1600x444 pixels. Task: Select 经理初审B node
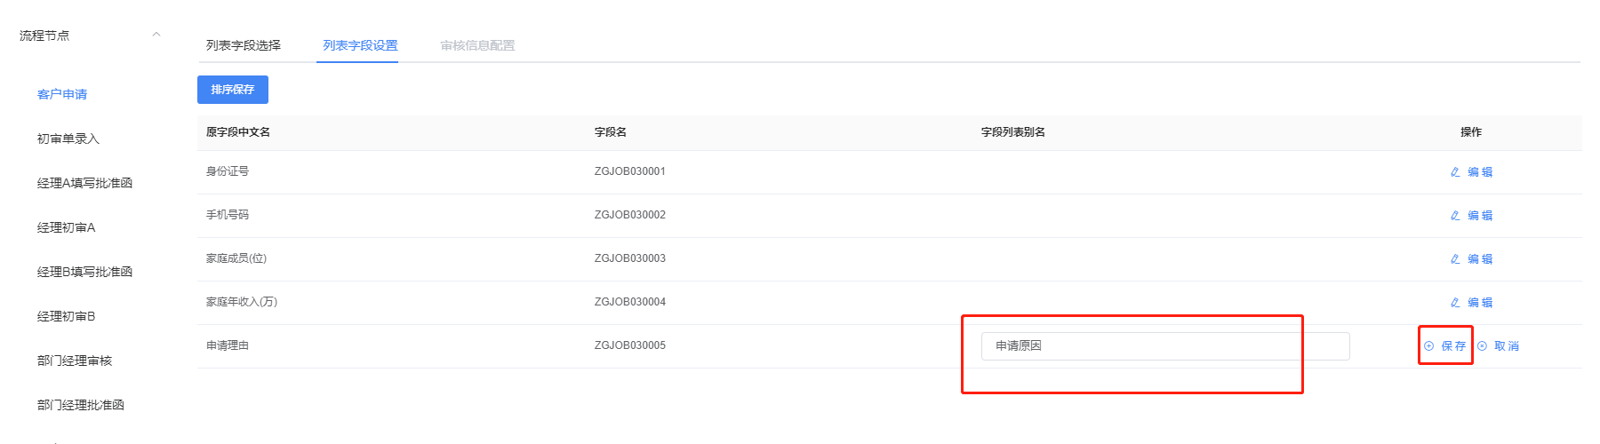(x=66, y=316)
